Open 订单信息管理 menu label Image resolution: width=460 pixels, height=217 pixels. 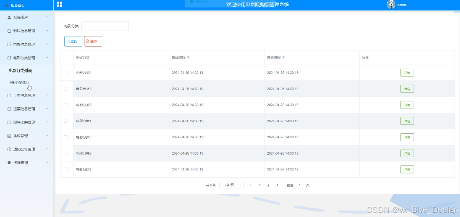pos(24,96)
